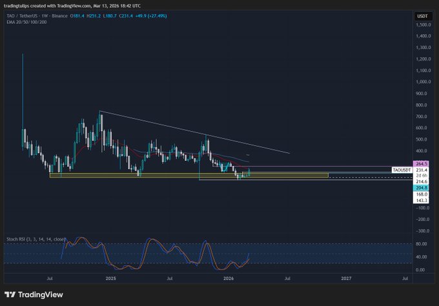Click the -300.0 price axis label

tap(422, 231)
